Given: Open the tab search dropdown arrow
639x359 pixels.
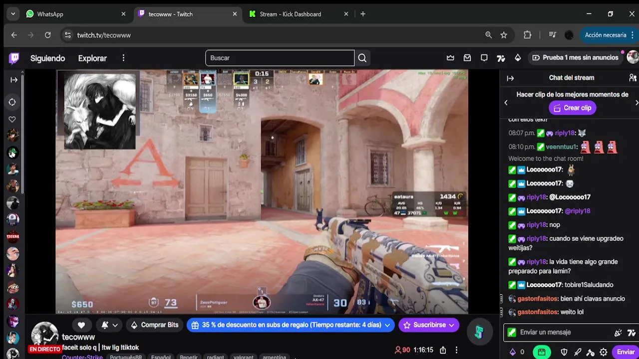Looking at the screenshot, I should (12, 14).
